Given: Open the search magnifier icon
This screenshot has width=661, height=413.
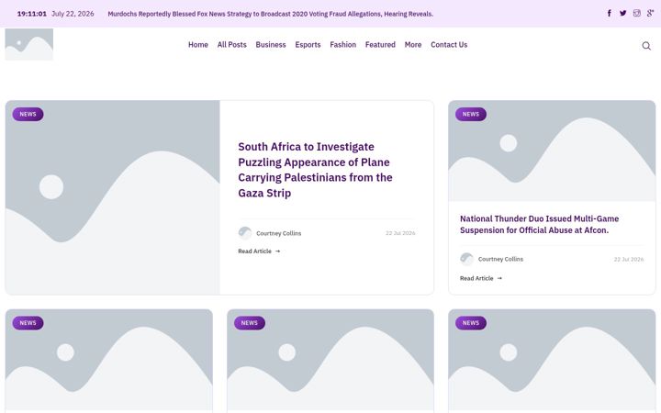Looking at the screenshot, I should 646,46.
